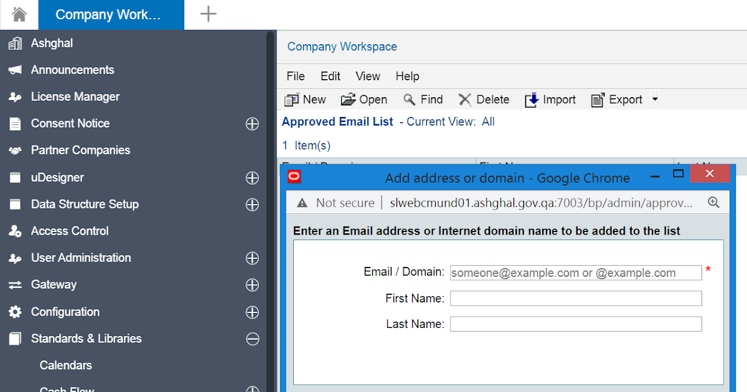This screenshot has width=747, height=392.
Task: Open the File menu
Action: [295, 76]
